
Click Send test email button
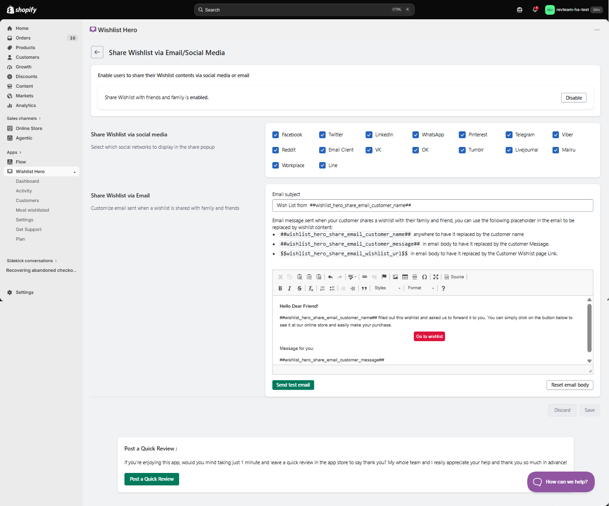[x=293, y=385]
